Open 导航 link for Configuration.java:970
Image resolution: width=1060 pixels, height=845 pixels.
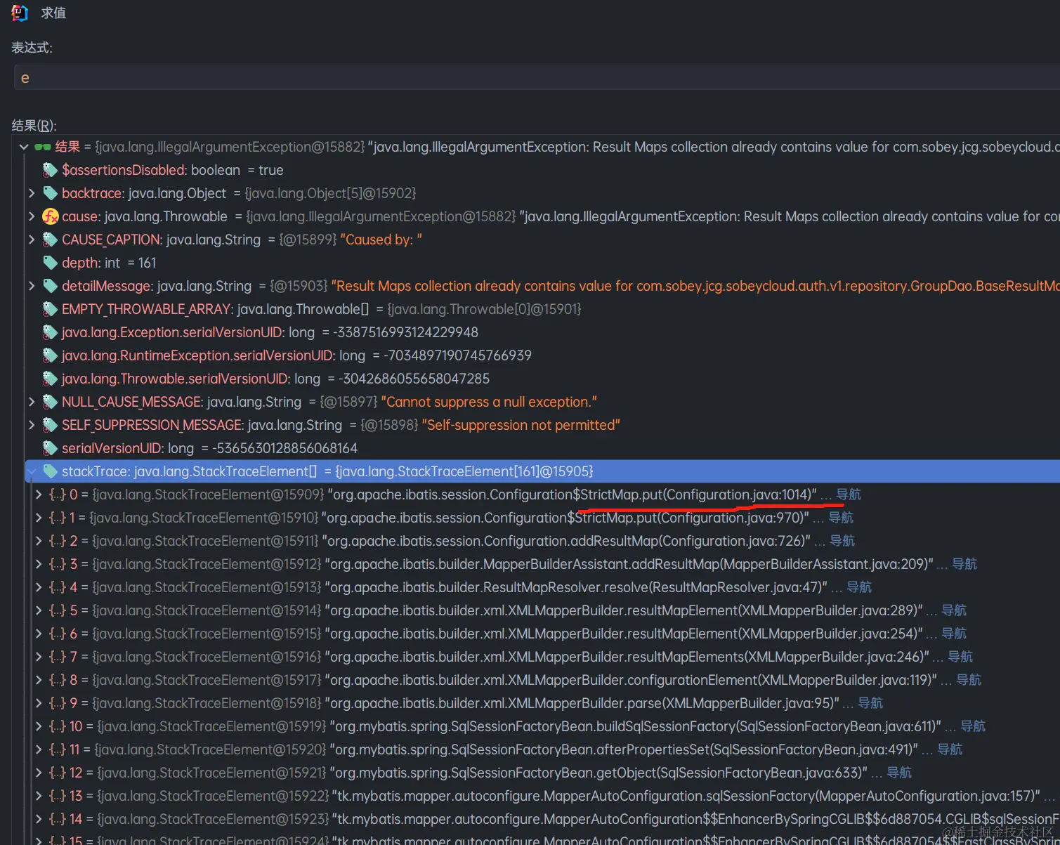pos(841,518)
